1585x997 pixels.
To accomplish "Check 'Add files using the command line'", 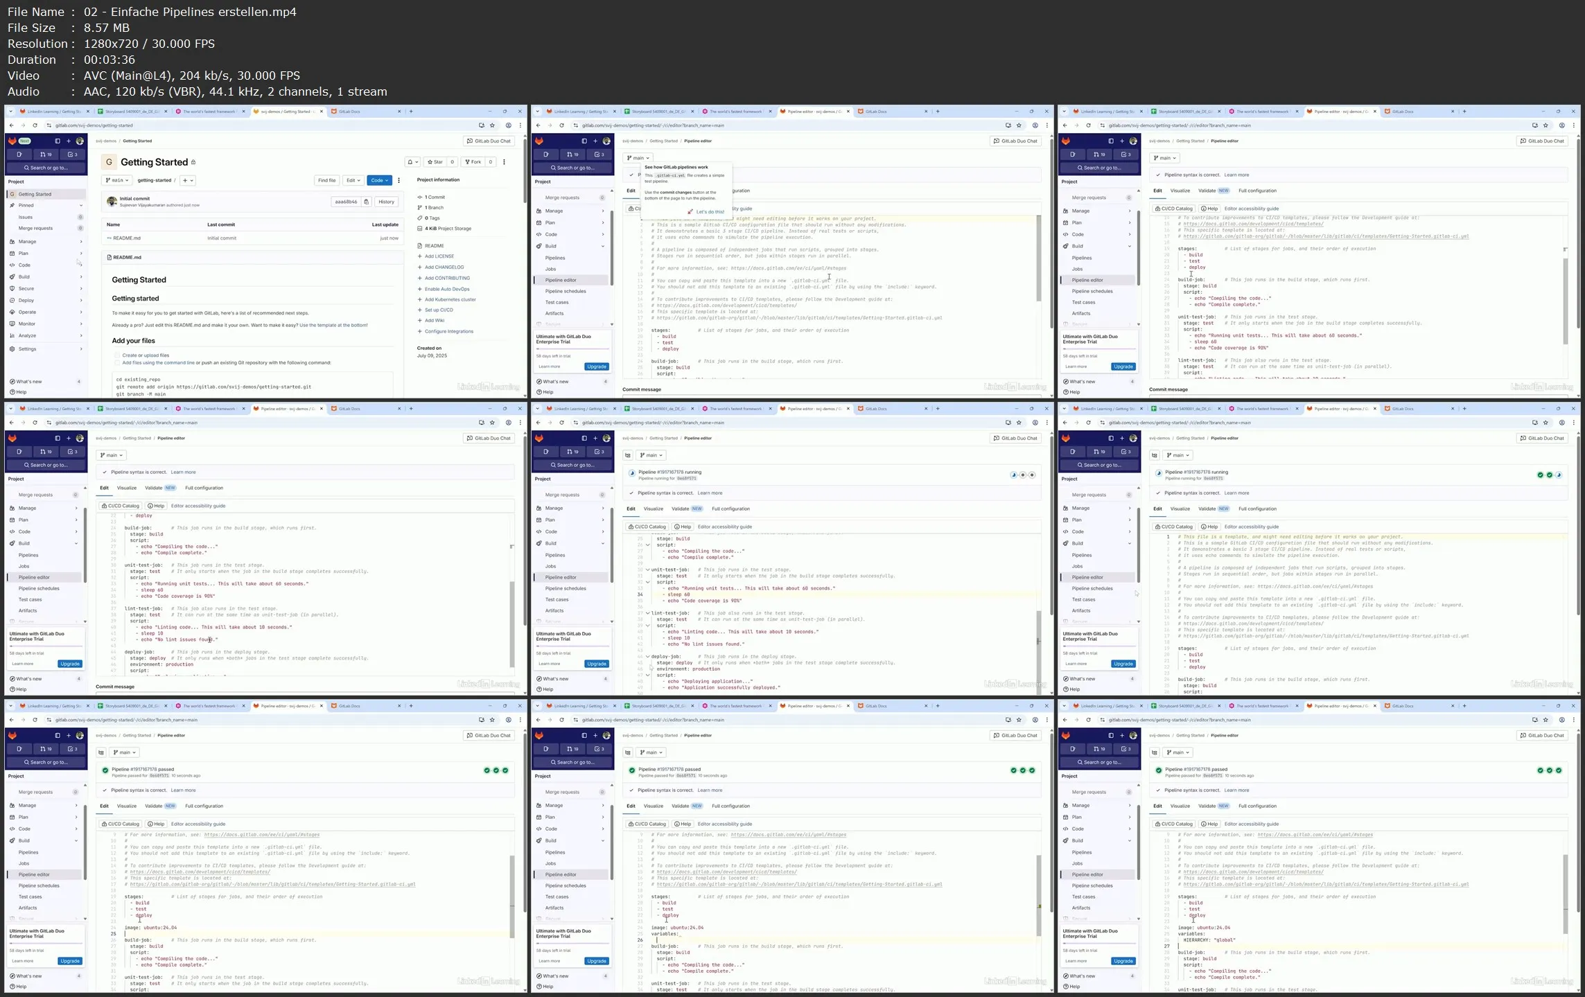I will click(117, 362).
